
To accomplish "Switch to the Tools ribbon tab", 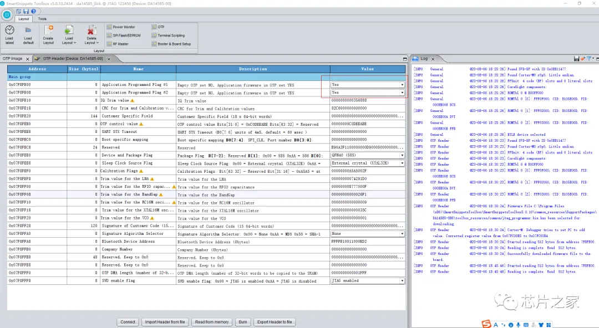I will click(42, 19).
